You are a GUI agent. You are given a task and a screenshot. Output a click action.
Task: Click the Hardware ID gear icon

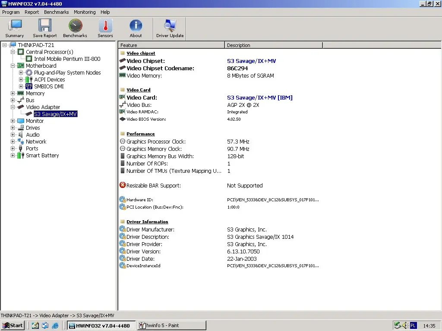123,200
